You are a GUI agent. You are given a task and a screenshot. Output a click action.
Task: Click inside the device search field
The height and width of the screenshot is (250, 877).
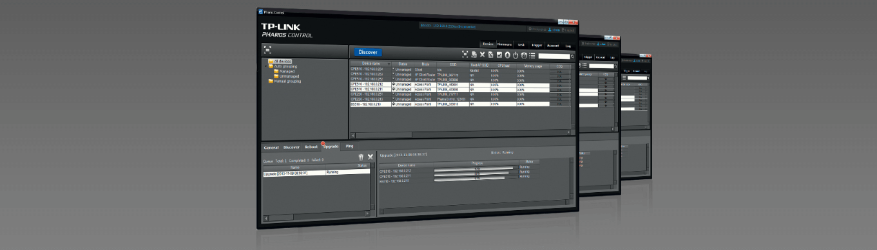click(x=554, y=56)
